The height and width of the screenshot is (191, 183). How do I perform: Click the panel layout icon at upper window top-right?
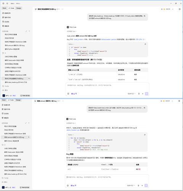tap(180, 9)
